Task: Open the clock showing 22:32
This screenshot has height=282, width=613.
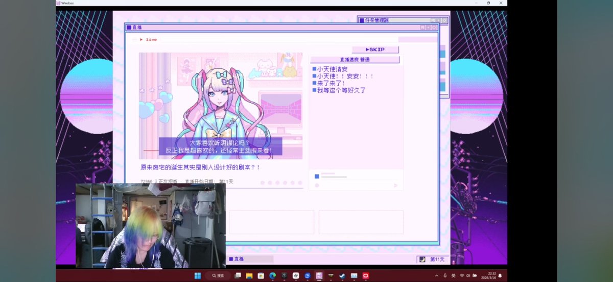Action: point(489,275)
